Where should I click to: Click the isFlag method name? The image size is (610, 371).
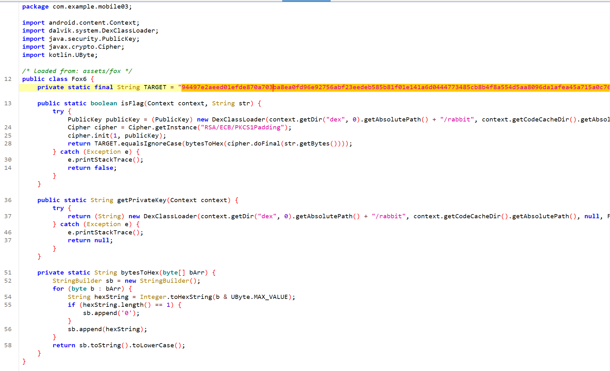click(x=132, y=103)
